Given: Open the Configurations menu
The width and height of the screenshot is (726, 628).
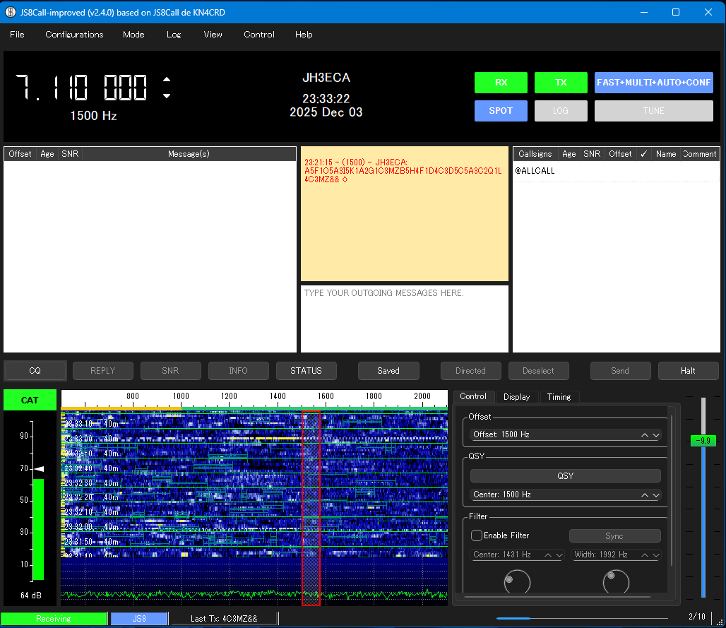Looking at the screenshot, I should point(74,35).
